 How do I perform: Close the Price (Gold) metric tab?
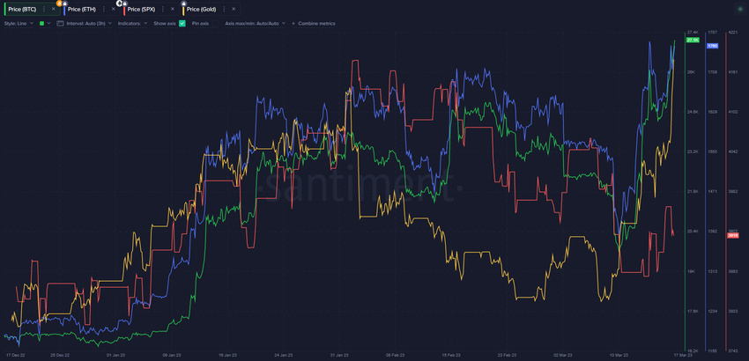tap(233, 9)
